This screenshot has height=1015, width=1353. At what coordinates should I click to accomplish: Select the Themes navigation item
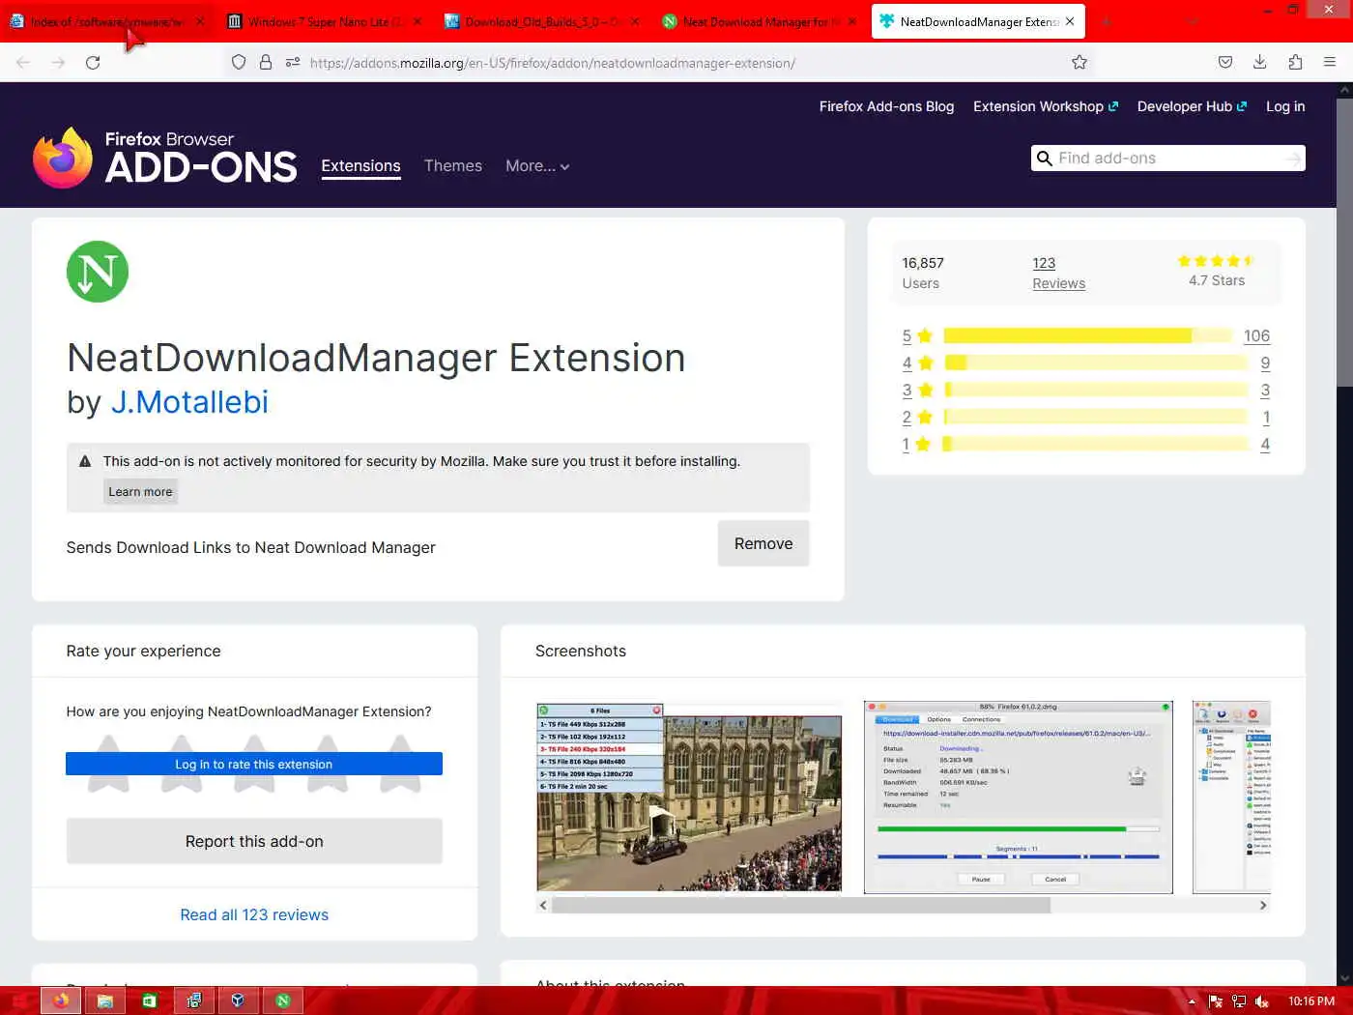pos(453,166)
